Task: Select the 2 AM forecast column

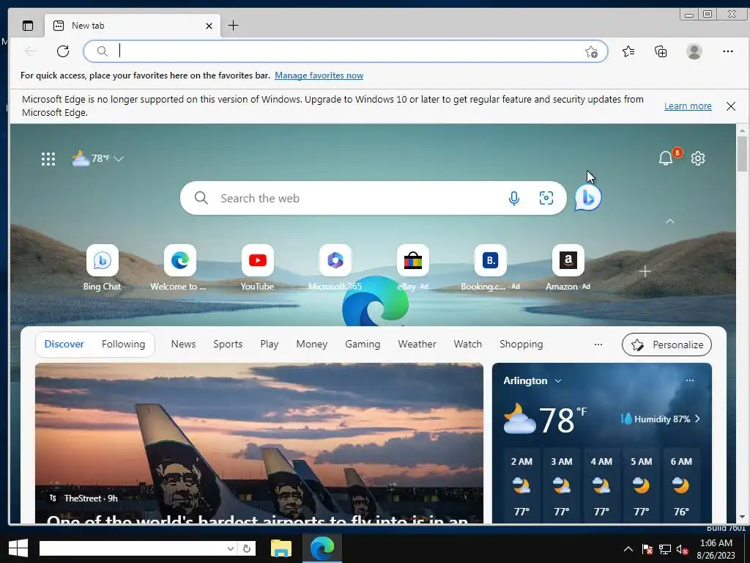Action: tap(521, 486)
